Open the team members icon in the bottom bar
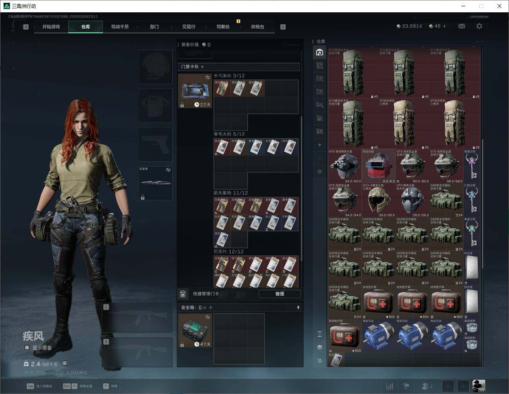 tap(427, 386)
